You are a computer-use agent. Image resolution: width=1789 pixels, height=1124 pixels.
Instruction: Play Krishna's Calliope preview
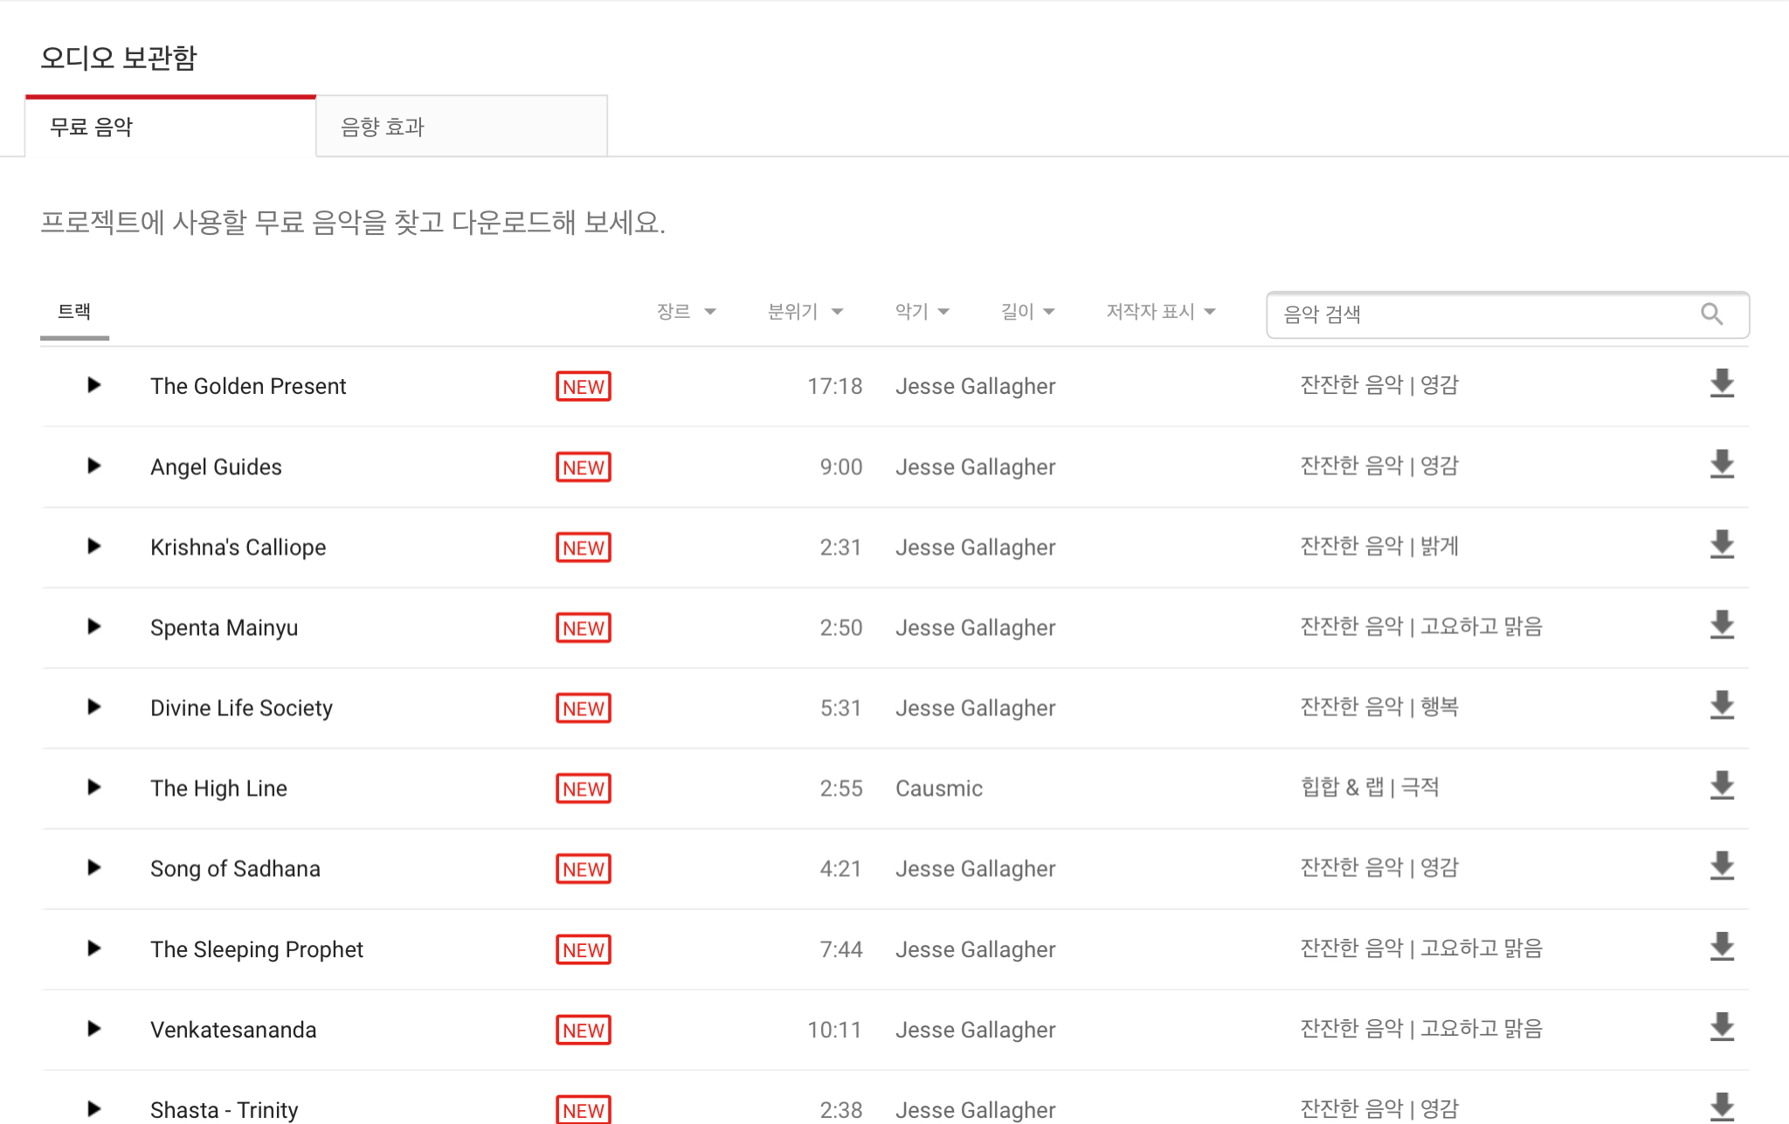coord(94,547)
